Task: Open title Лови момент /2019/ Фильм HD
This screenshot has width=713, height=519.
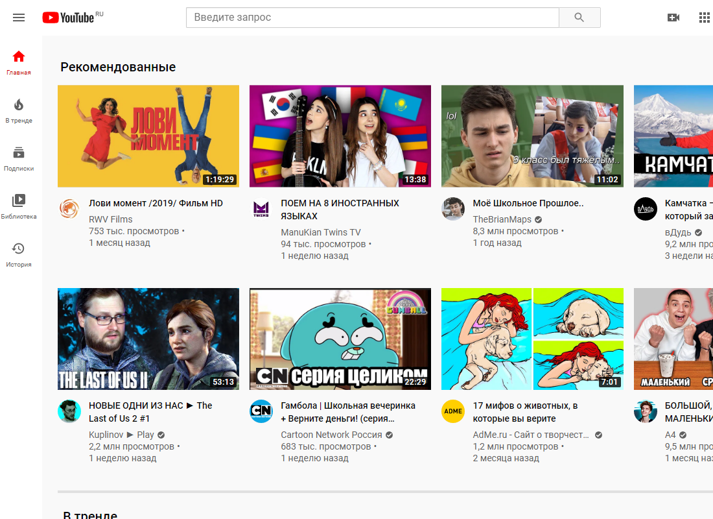Action: click(x=156, y=203)
